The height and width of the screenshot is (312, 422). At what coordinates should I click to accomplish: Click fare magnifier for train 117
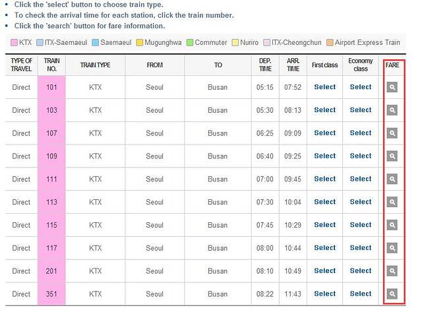392,248
